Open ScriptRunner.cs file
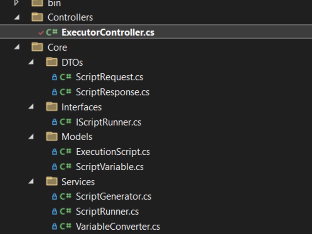 pos(107,212)
